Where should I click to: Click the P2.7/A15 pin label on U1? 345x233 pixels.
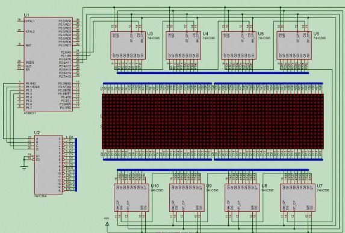coord(65,76)
